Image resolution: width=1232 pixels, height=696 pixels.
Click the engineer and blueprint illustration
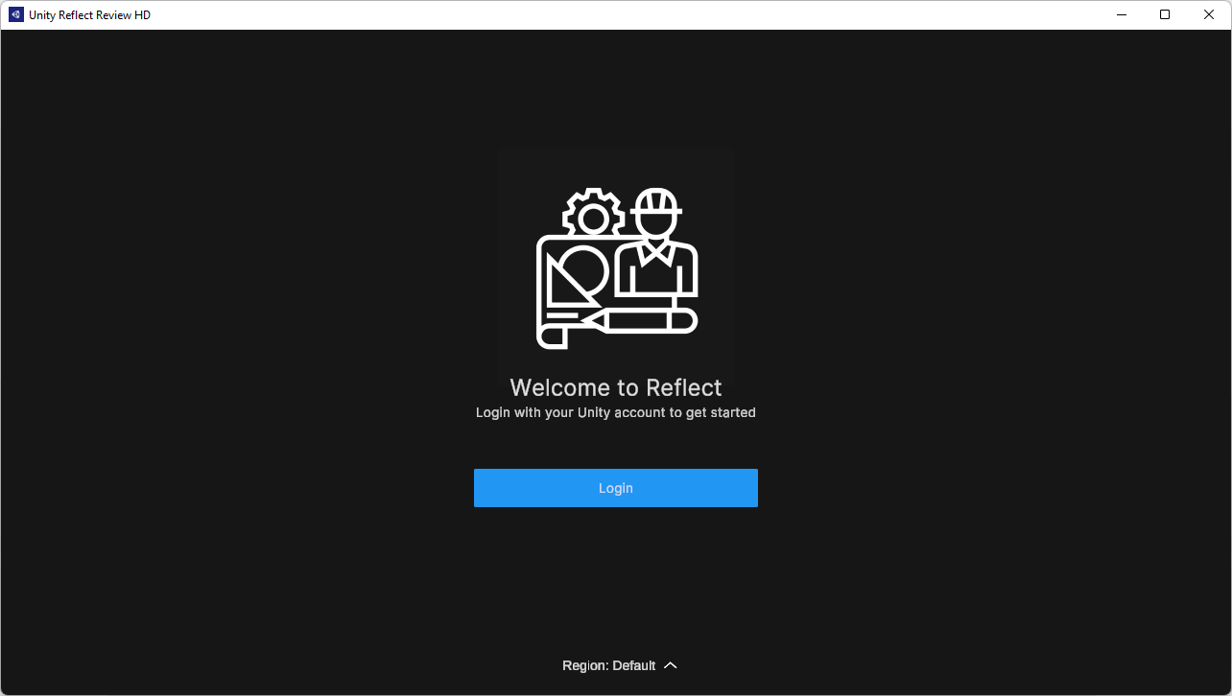(617, 268)
